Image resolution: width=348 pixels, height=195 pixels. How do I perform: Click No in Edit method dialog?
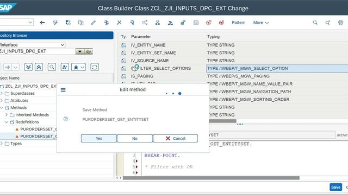click(x=135, y=139)
